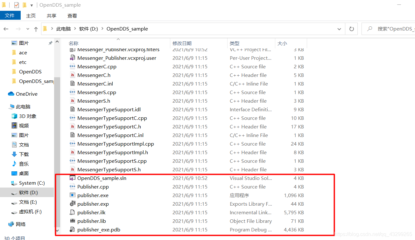Select the MessengerC.h file

point(94,75)
